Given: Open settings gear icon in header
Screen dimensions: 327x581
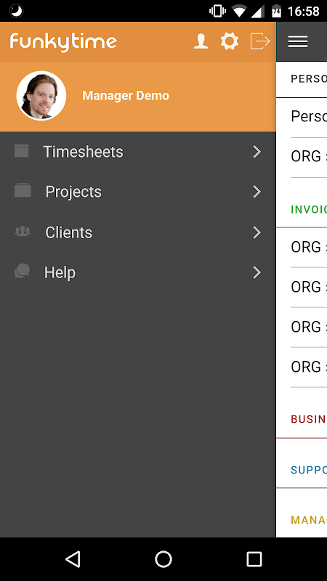Looking at the screenshot, I should pyautogui.click(x=230, y=41).
